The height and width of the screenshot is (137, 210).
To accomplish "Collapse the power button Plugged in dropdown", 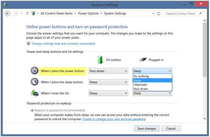I will (152, 71).
